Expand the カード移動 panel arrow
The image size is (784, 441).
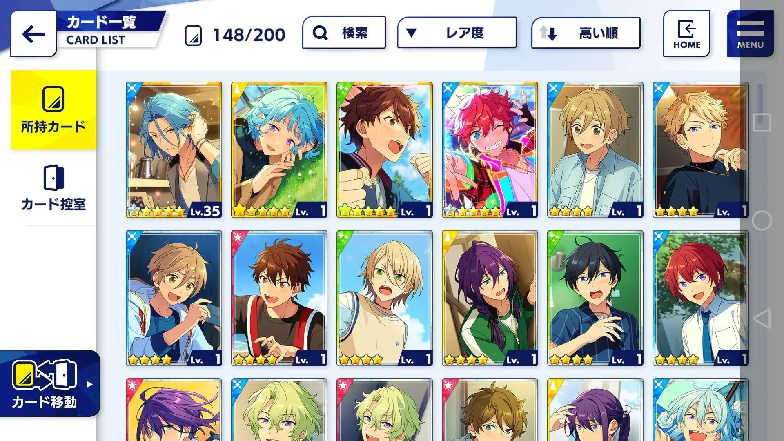tap(89, 384)
